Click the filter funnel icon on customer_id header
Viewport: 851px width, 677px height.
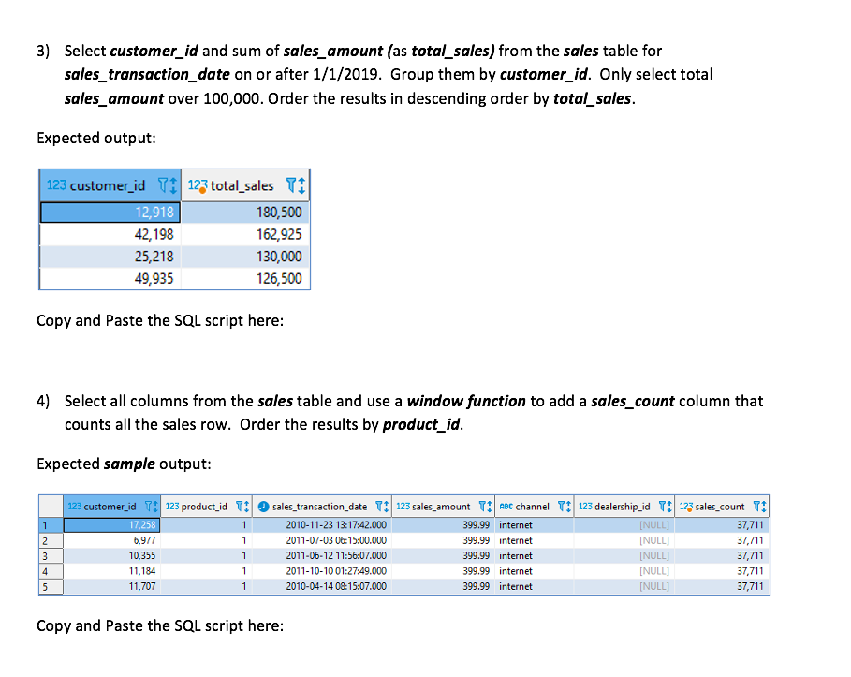(x=163, y=184)
